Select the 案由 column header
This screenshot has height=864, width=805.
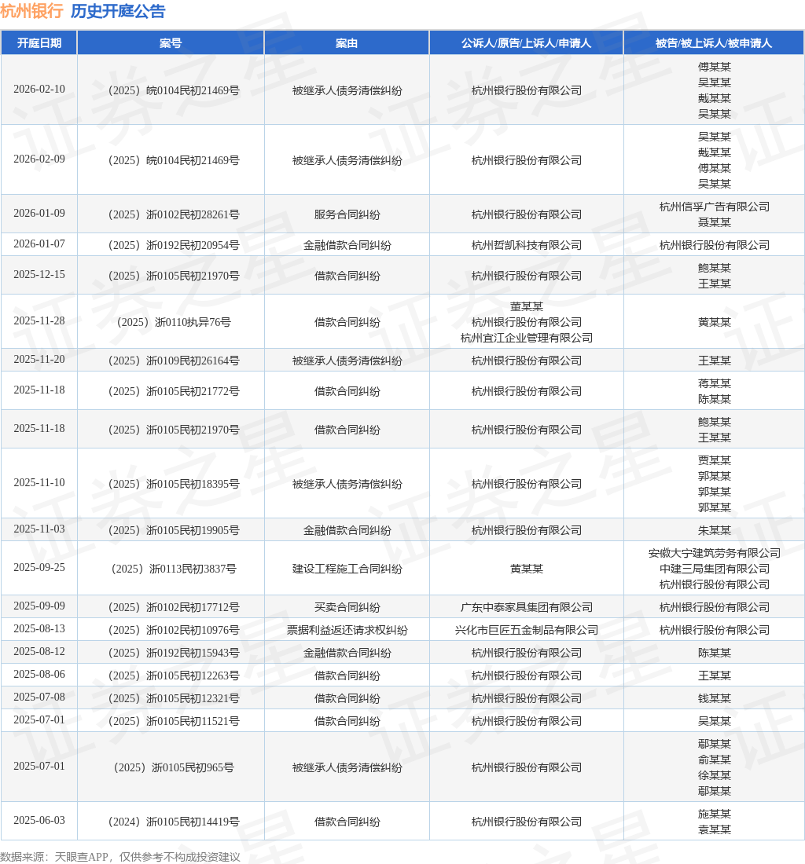(x=347, y=43)
